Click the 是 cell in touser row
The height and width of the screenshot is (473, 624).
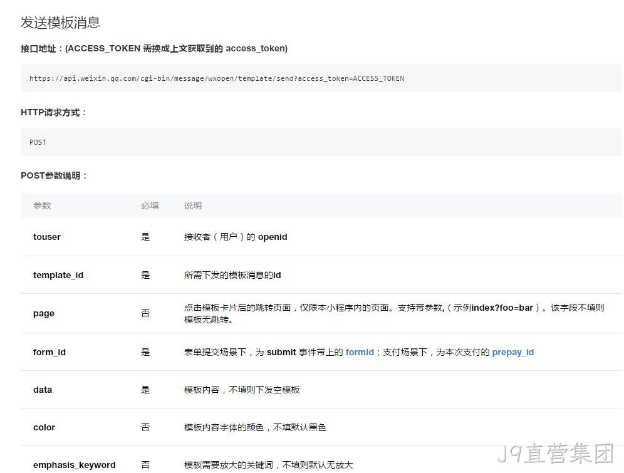[145, 237]
